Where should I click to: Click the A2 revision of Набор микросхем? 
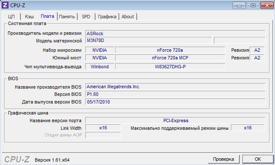point(257,50)
